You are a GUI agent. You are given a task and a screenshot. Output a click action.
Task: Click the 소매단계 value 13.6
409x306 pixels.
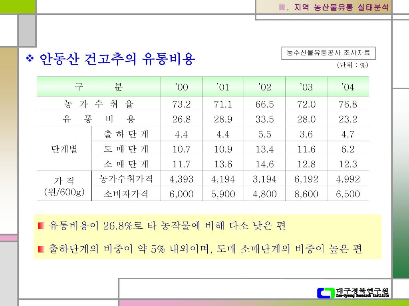(223, 164)
